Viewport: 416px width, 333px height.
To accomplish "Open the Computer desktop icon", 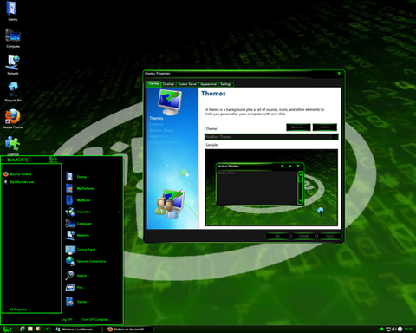I will pos(13,38).
